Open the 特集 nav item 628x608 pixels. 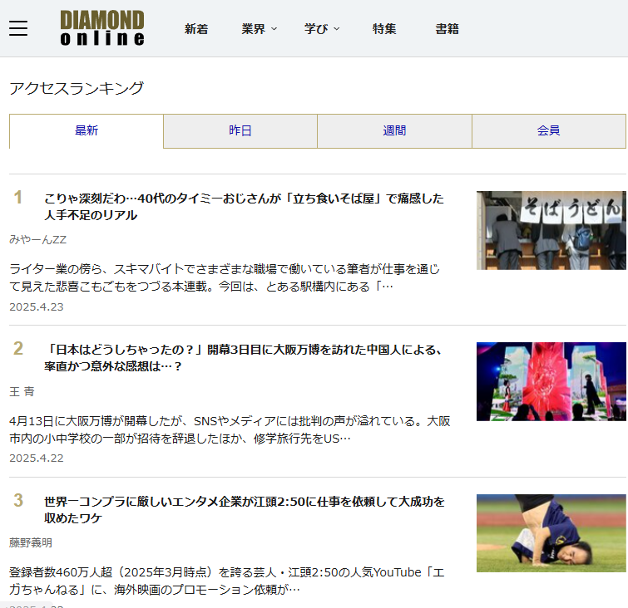384,29
